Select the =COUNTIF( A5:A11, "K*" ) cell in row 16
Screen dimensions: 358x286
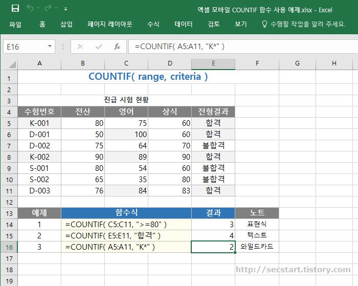[x=126, y=247]
